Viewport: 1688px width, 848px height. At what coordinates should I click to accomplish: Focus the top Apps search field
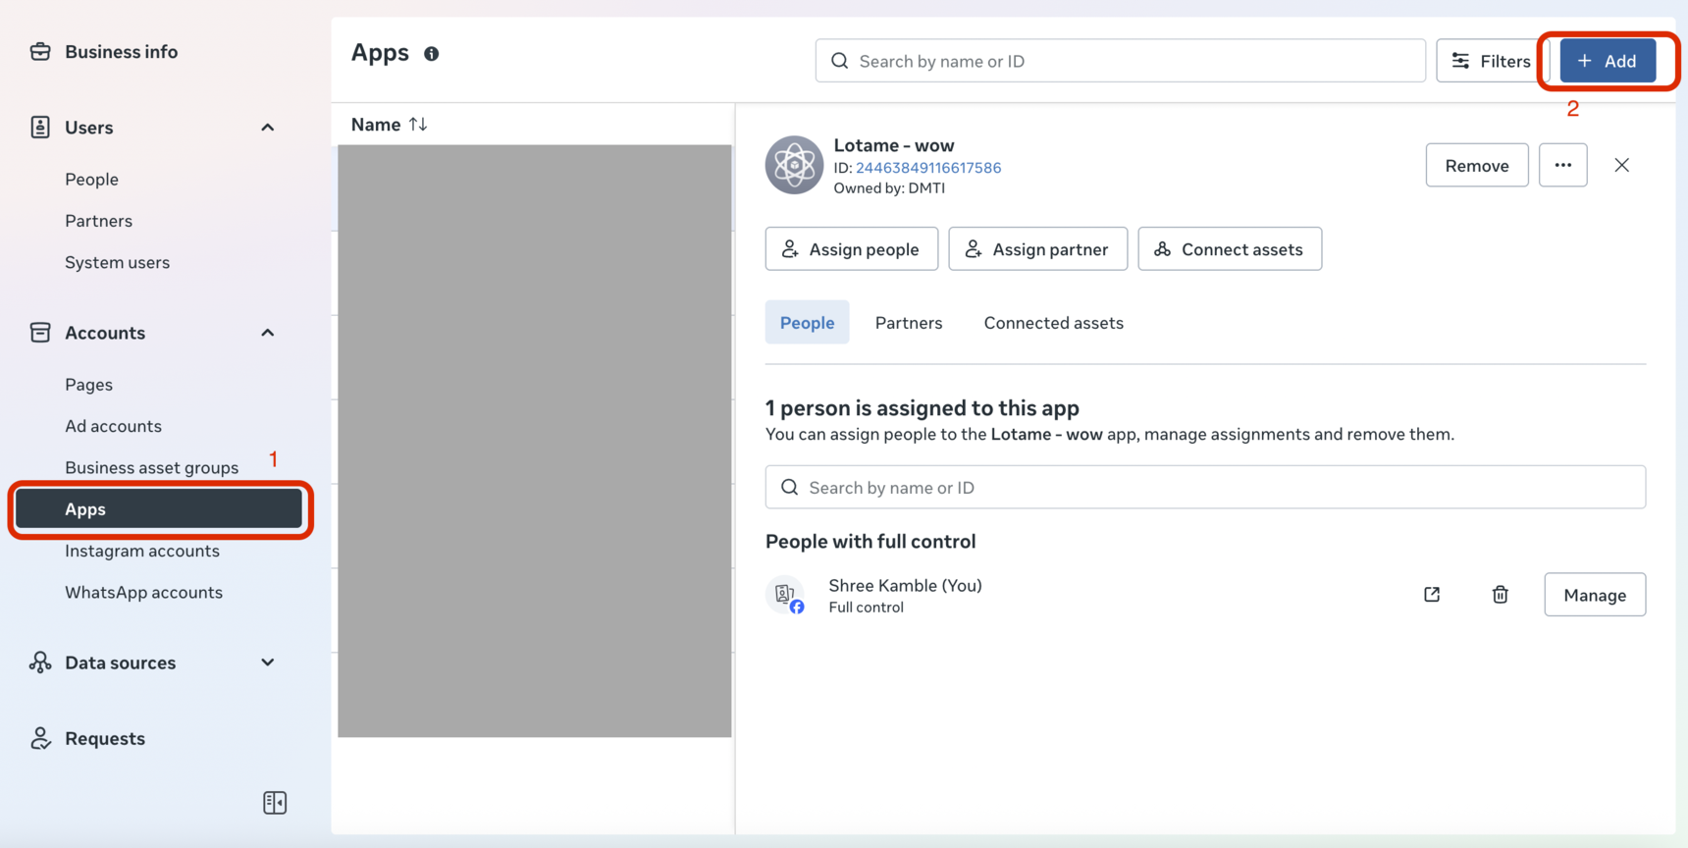tap(1120, 61)
